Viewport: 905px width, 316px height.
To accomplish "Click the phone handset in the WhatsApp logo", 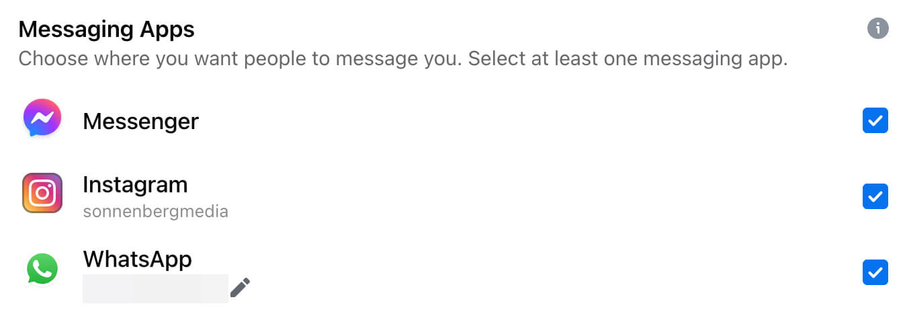I will 42,269.
